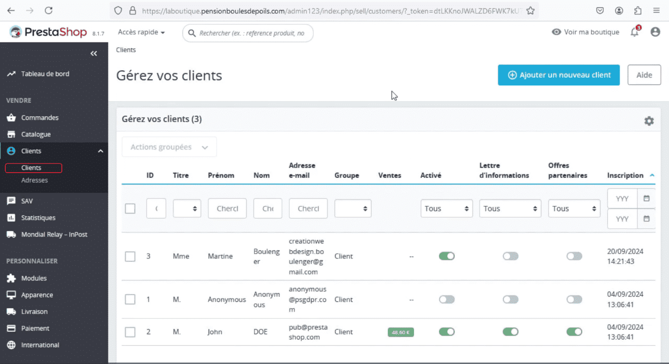Open the Groupe filter dropdown
Screen dimensions: 669x364
point(353,209)
